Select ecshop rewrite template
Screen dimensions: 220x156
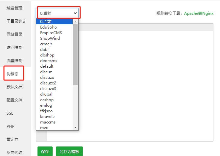pos(55,100)
